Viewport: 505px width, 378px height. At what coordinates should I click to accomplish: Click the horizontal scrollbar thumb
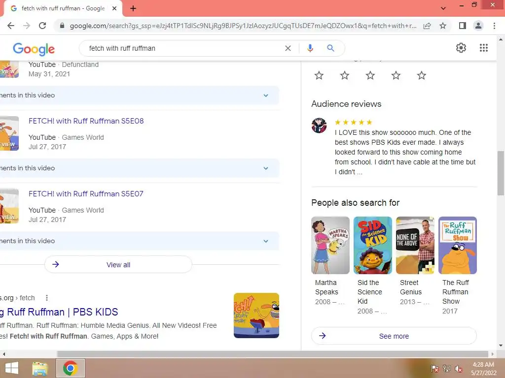[273, 354]
